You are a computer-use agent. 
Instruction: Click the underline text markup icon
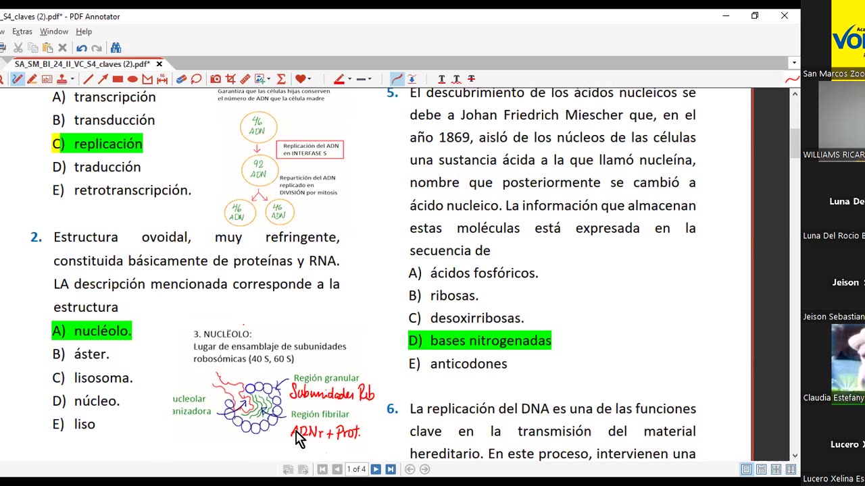pos(441,79)
